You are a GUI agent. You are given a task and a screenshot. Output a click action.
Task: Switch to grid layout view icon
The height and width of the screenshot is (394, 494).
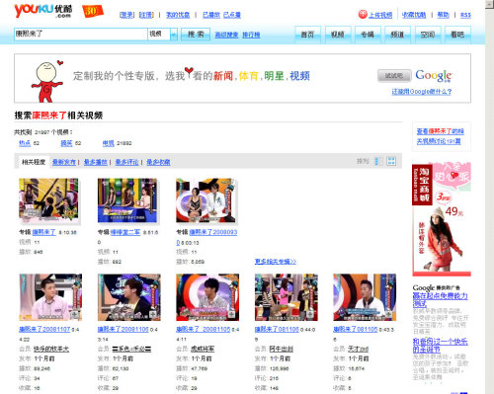pyautogui.click(x=391, y=161)
